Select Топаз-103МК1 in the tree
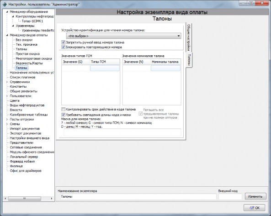The height and width of the screenshot is (216, 271). [x=32, y=21]
